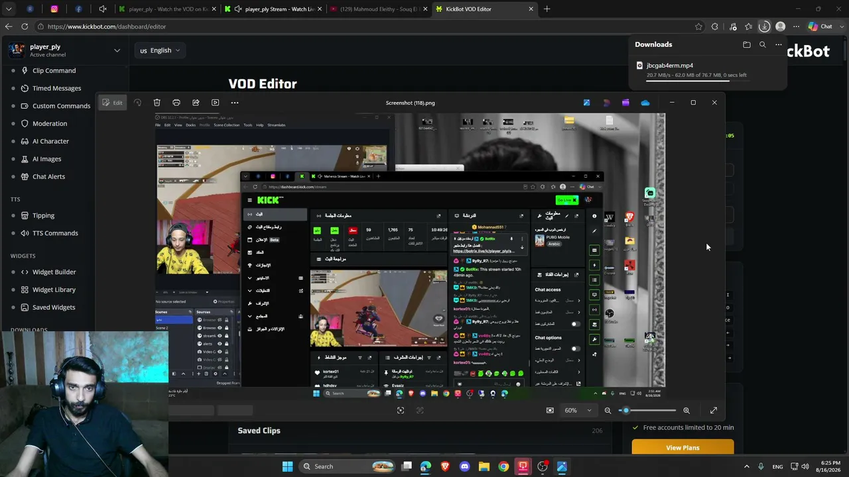Viewport: 849px width, 477px height.
Task: Open the AI Images page
Action: pyautogui.click(x=46, y=159)
